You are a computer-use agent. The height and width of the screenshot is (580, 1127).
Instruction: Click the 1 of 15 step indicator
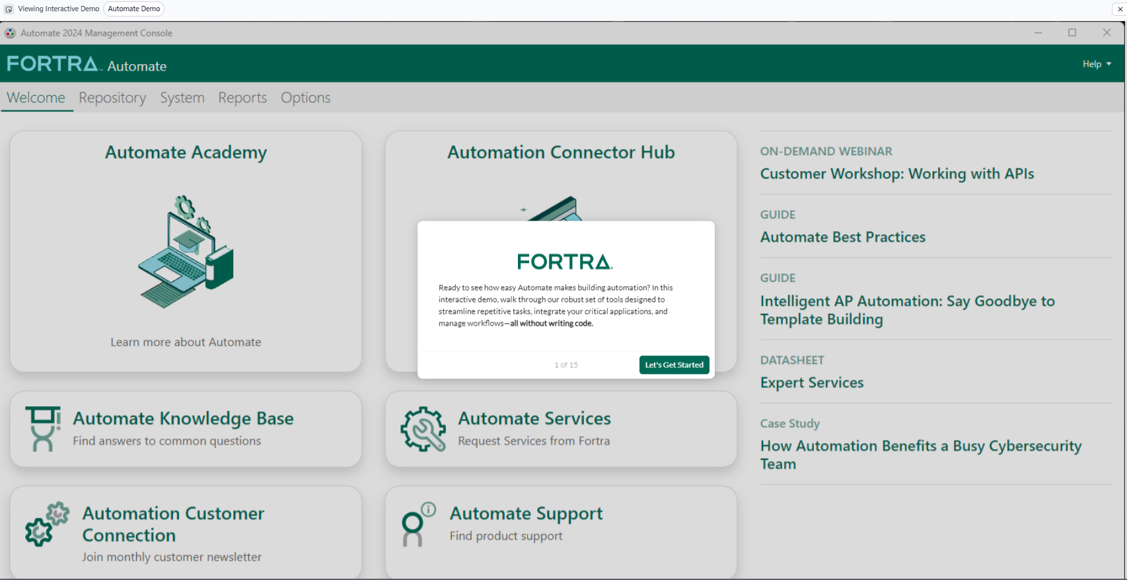pyautogui.click(x=566, y=365)
